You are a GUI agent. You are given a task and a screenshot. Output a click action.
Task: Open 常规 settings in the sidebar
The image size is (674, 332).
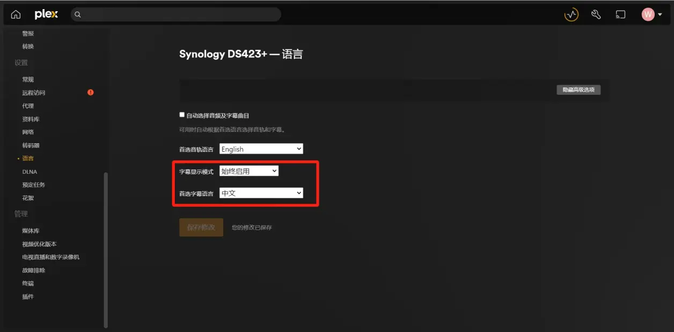pos(28,79)
